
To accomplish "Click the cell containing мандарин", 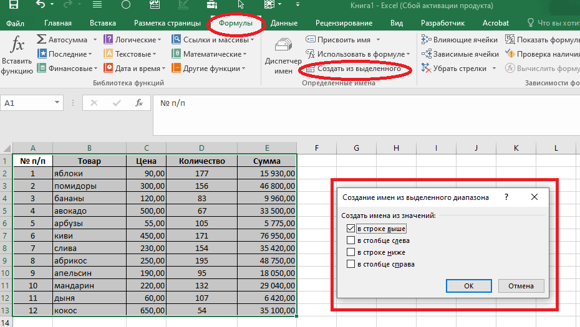I will coord(89,286).
